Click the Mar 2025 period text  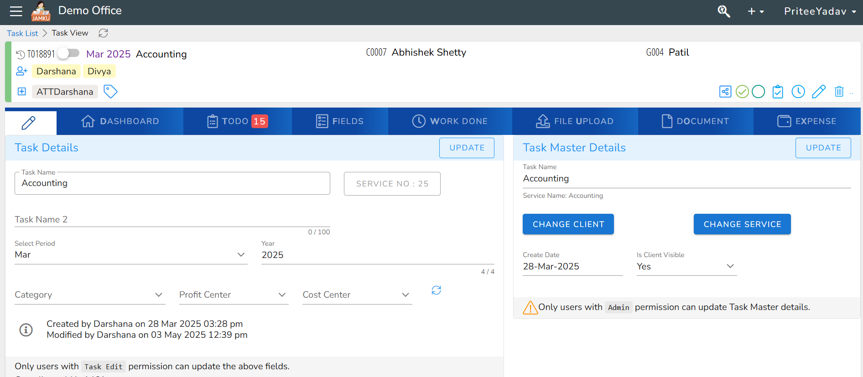109,54
